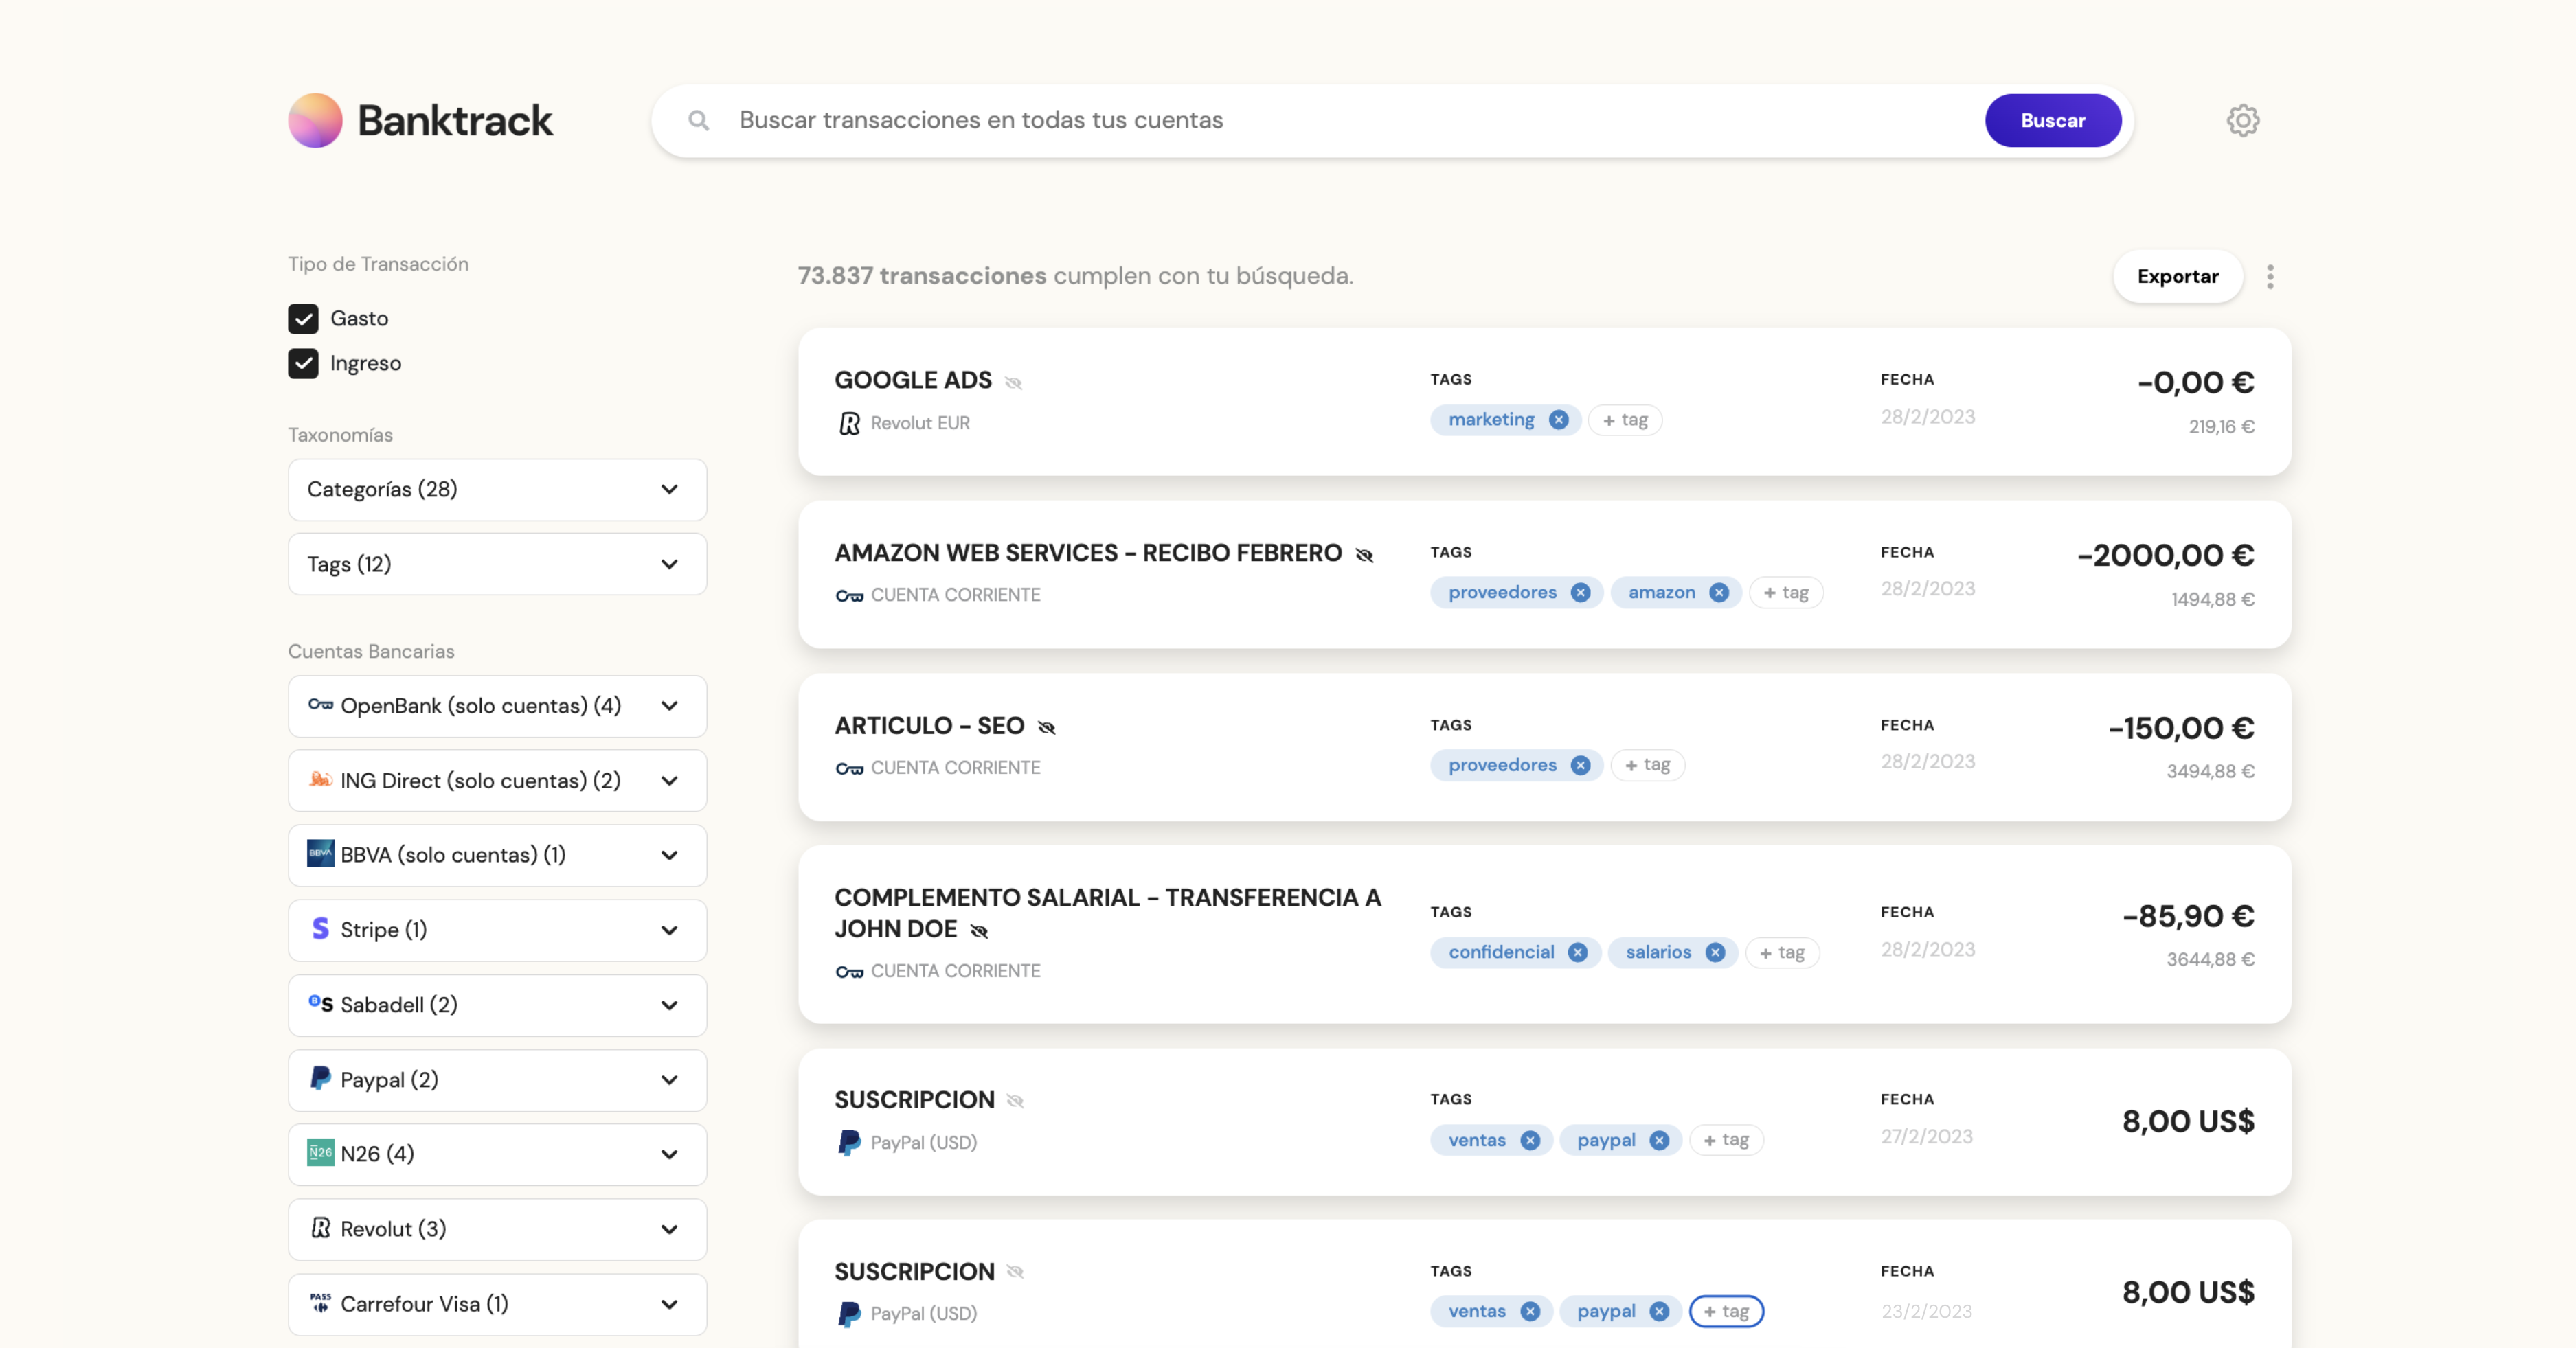Expand the Tags (12) dropdown

(x=497, y=564)
